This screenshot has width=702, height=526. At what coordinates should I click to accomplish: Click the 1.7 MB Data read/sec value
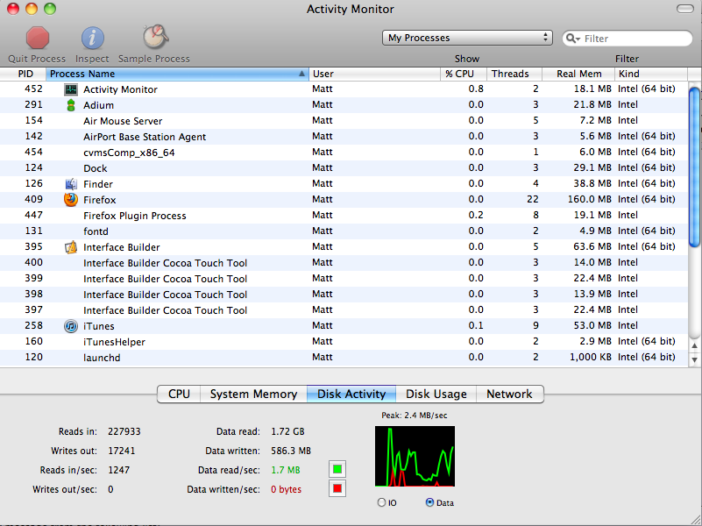(286, 470)
